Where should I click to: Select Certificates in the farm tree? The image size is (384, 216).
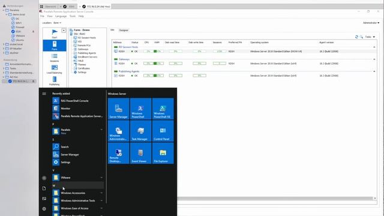coord(83,68)
